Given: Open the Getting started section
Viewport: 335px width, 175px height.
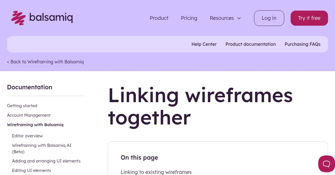Looking at the screenshot, I should (22, 106).
